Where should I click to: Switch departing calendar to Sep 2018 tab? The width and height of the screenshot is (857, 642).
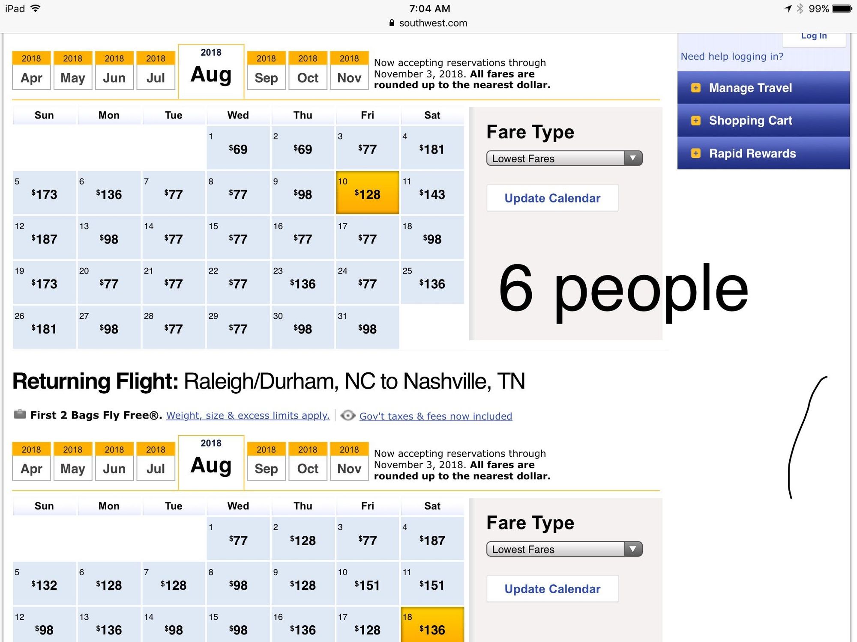tap(266, 70)
